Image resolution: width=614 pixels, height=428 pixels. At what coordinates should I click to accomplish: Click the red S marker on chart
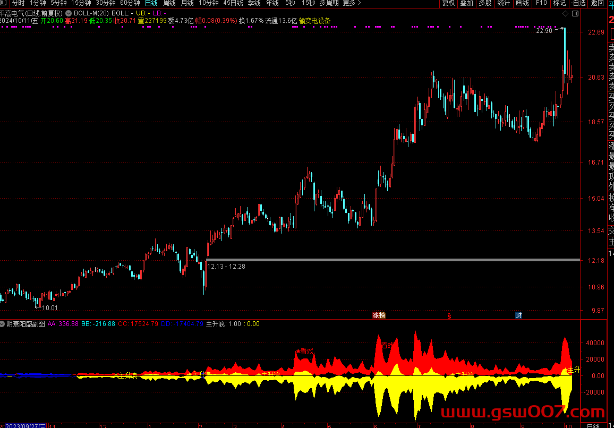[x=449, y=315]
